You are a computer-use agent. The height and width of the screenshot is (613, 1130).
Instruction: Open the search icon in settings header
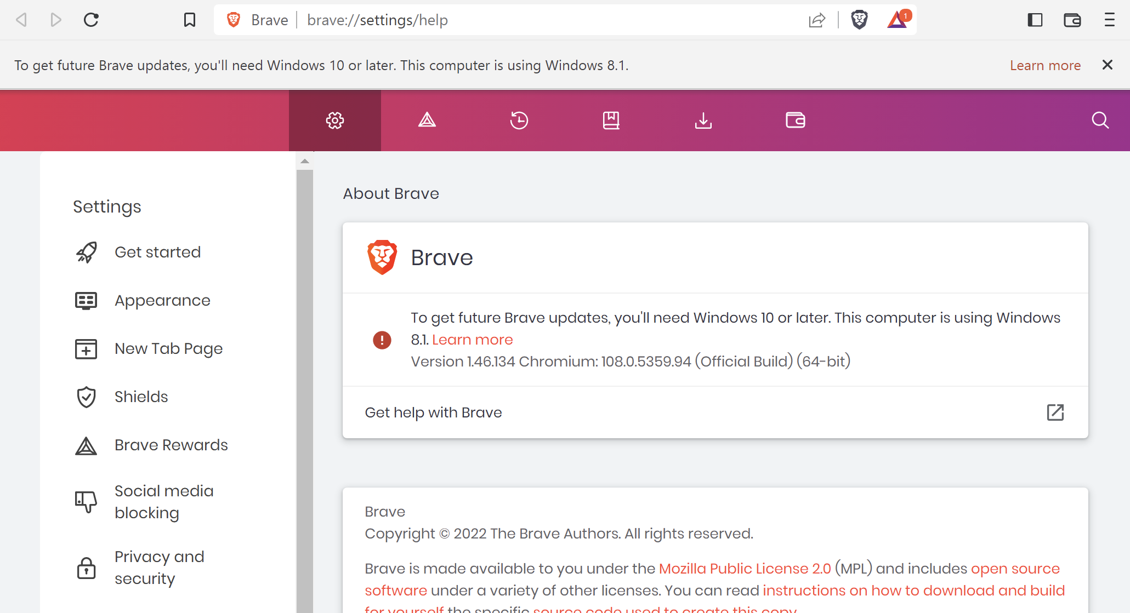(1101, 121)
